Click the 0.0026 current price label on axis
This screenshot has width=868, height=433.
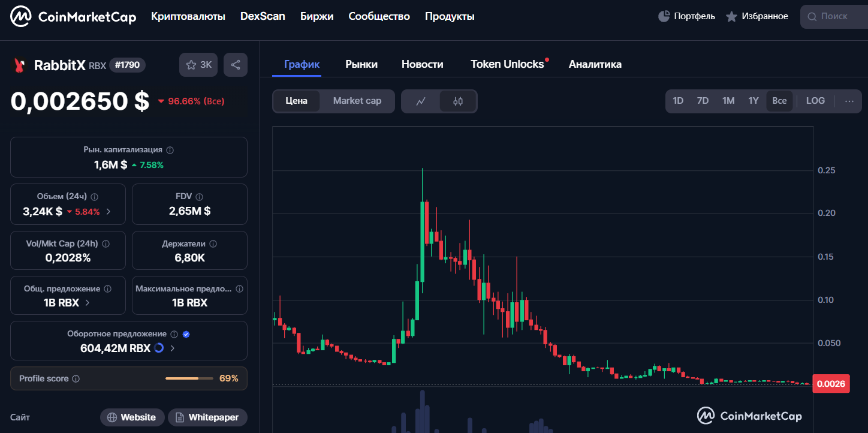tap(831, 384)
